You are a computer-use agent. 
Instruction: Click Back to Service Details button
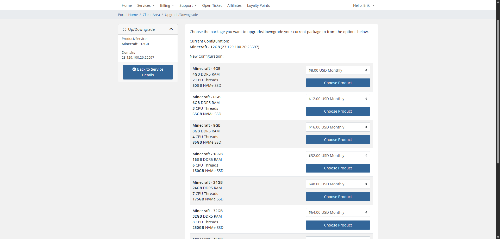pyautogui.click(x=148, y=72)
